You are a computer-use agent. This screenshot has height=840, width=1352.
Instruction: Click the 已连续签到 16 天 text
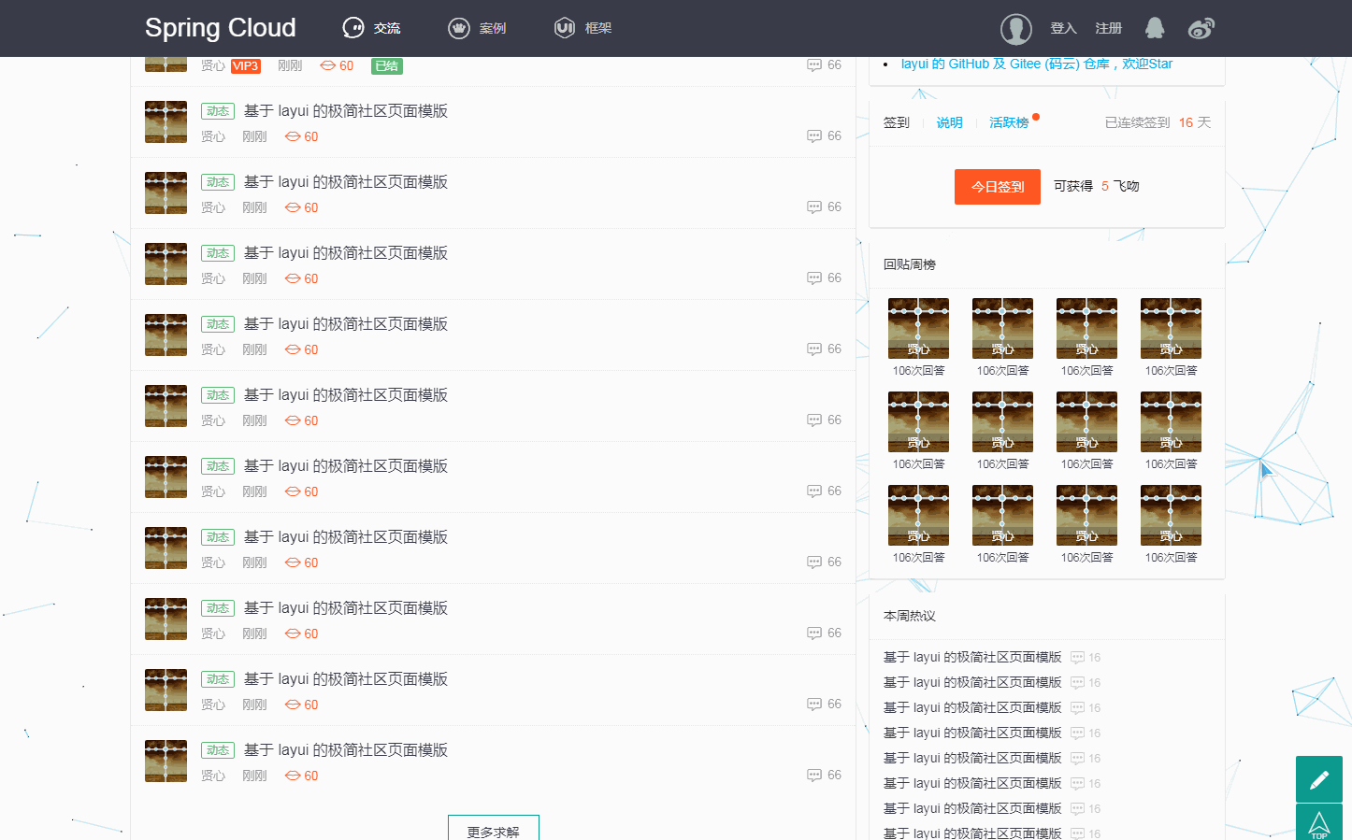[x=1158, y=122]
